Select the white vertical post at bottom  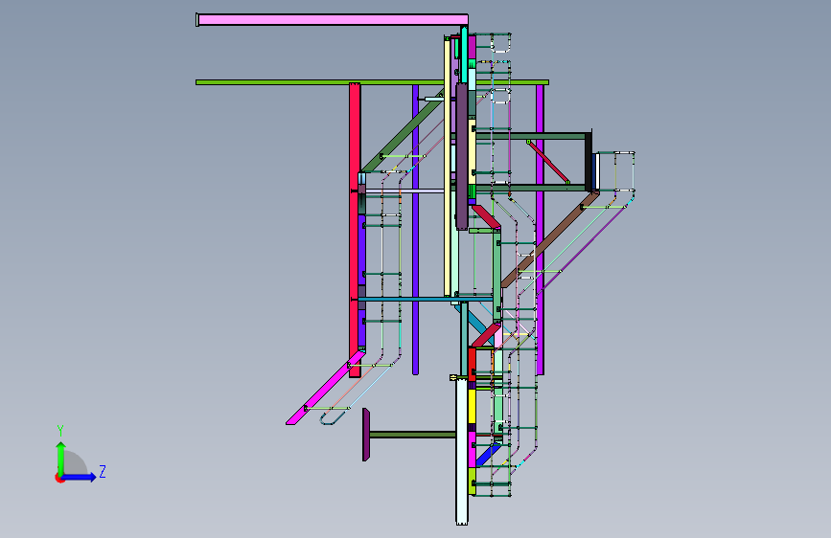(462, 451)
